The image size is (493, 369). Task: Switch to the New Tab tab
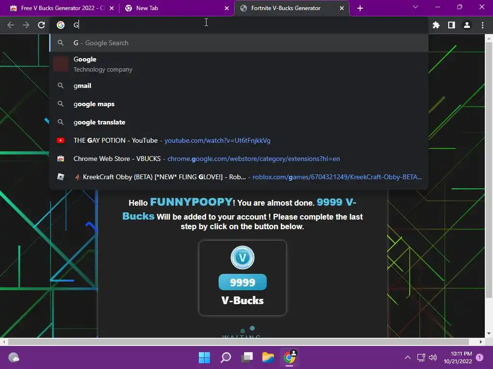tap(176, 8)
